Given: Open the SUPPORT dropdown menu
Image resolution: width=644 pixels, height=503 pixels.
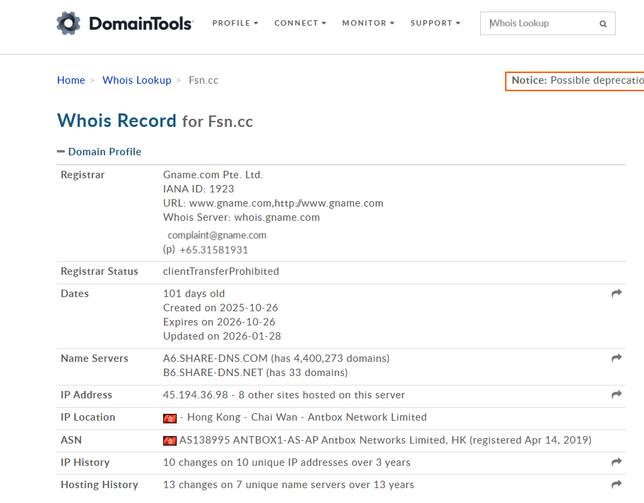Looking at the screenshot, I should coord(436,24).
